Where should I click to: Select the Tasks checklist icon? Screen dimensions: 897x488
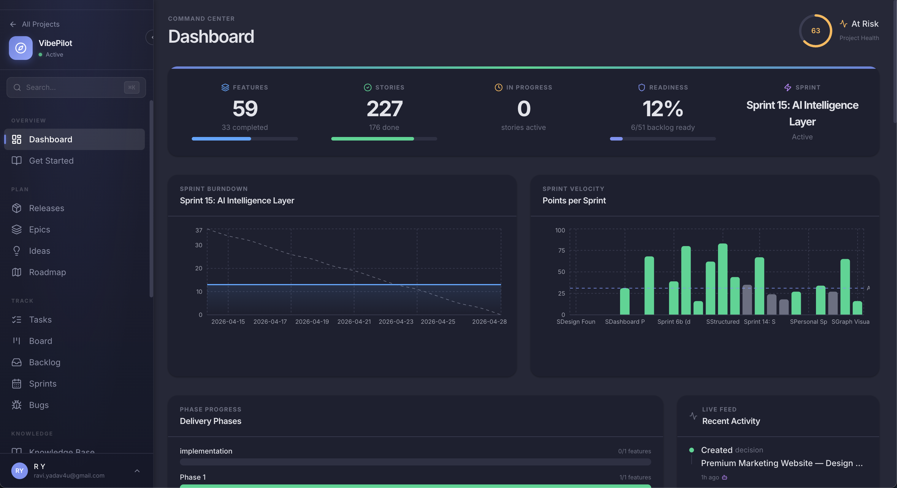pyautogui.click(x=17, y=320)
